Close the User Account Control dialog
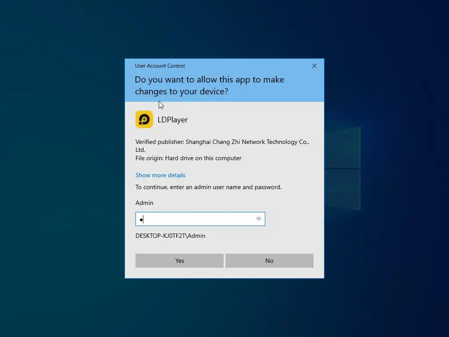Screen dimensions: 449x337 pos(314,66)
